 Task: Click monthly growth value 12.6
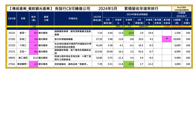tap(121, 39)
